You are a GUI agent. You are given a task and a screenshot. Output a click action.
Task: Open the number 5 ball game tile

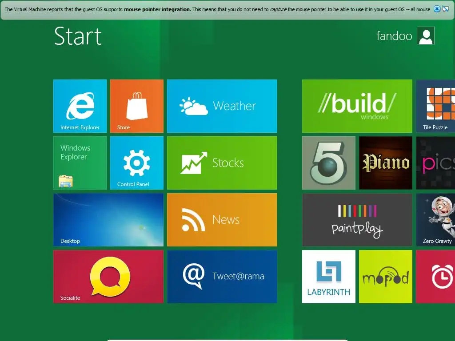click(328, 163)
